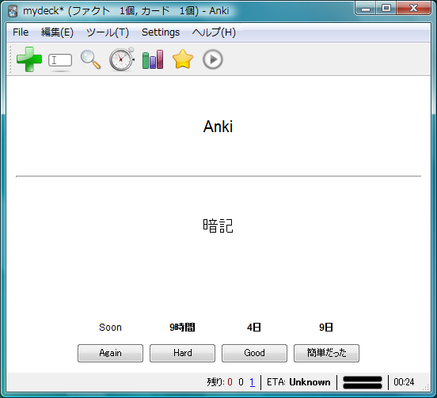Open the ヘルプ(H) menu

point(214,32)
